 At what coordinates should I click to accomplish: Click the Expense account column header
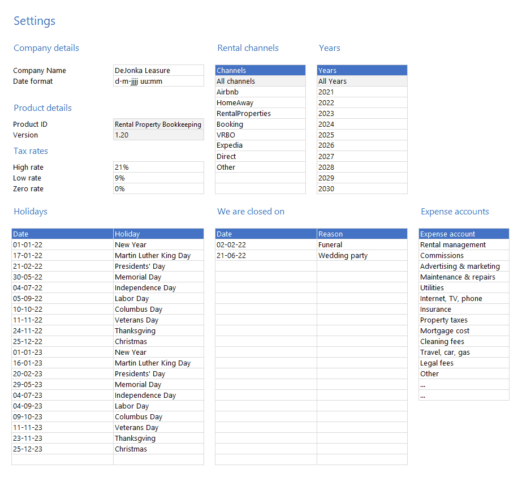click(x=464, y=234)
